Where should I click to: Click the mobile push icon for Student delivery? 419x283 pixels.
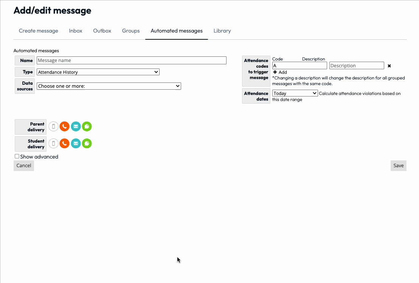pyautogui.click(x=53, y=143)
